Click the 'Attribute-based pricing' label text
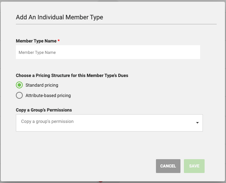The image size is (226, 183). [48, 95]
